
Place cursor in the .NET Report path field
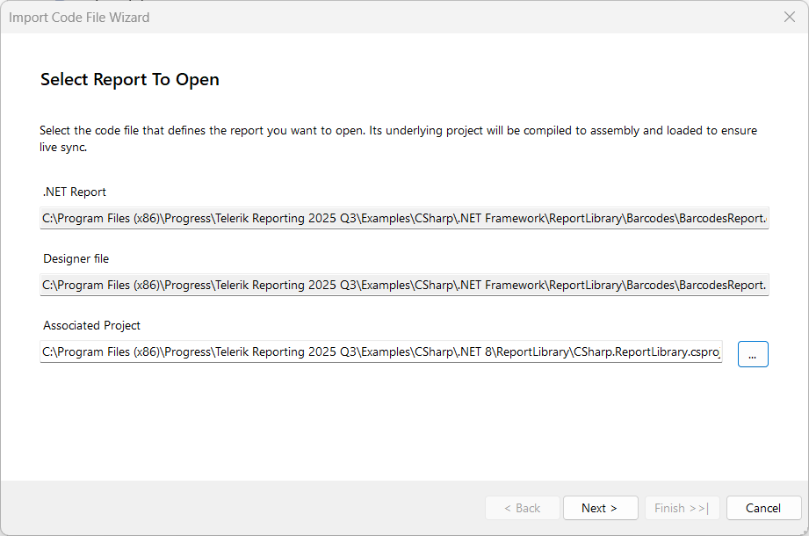tap(351, 217)
